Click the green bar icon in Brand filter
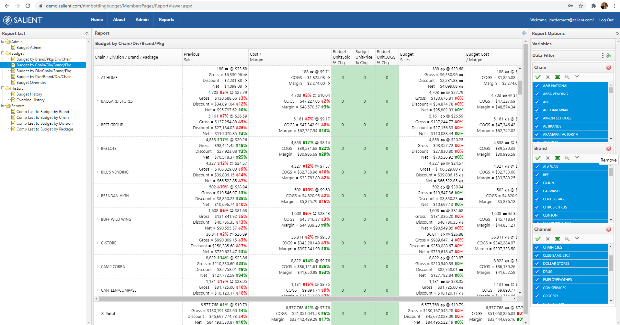This screenshot has height=325, width=620. (558, 158)
